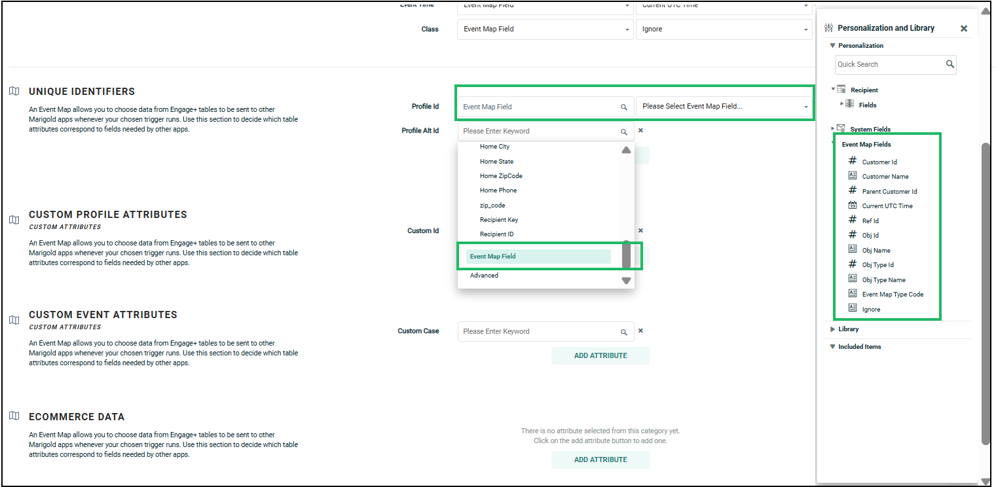Click the search icon in Custom Case field
This screenshot has height=487, width=996.
(623, 332)
